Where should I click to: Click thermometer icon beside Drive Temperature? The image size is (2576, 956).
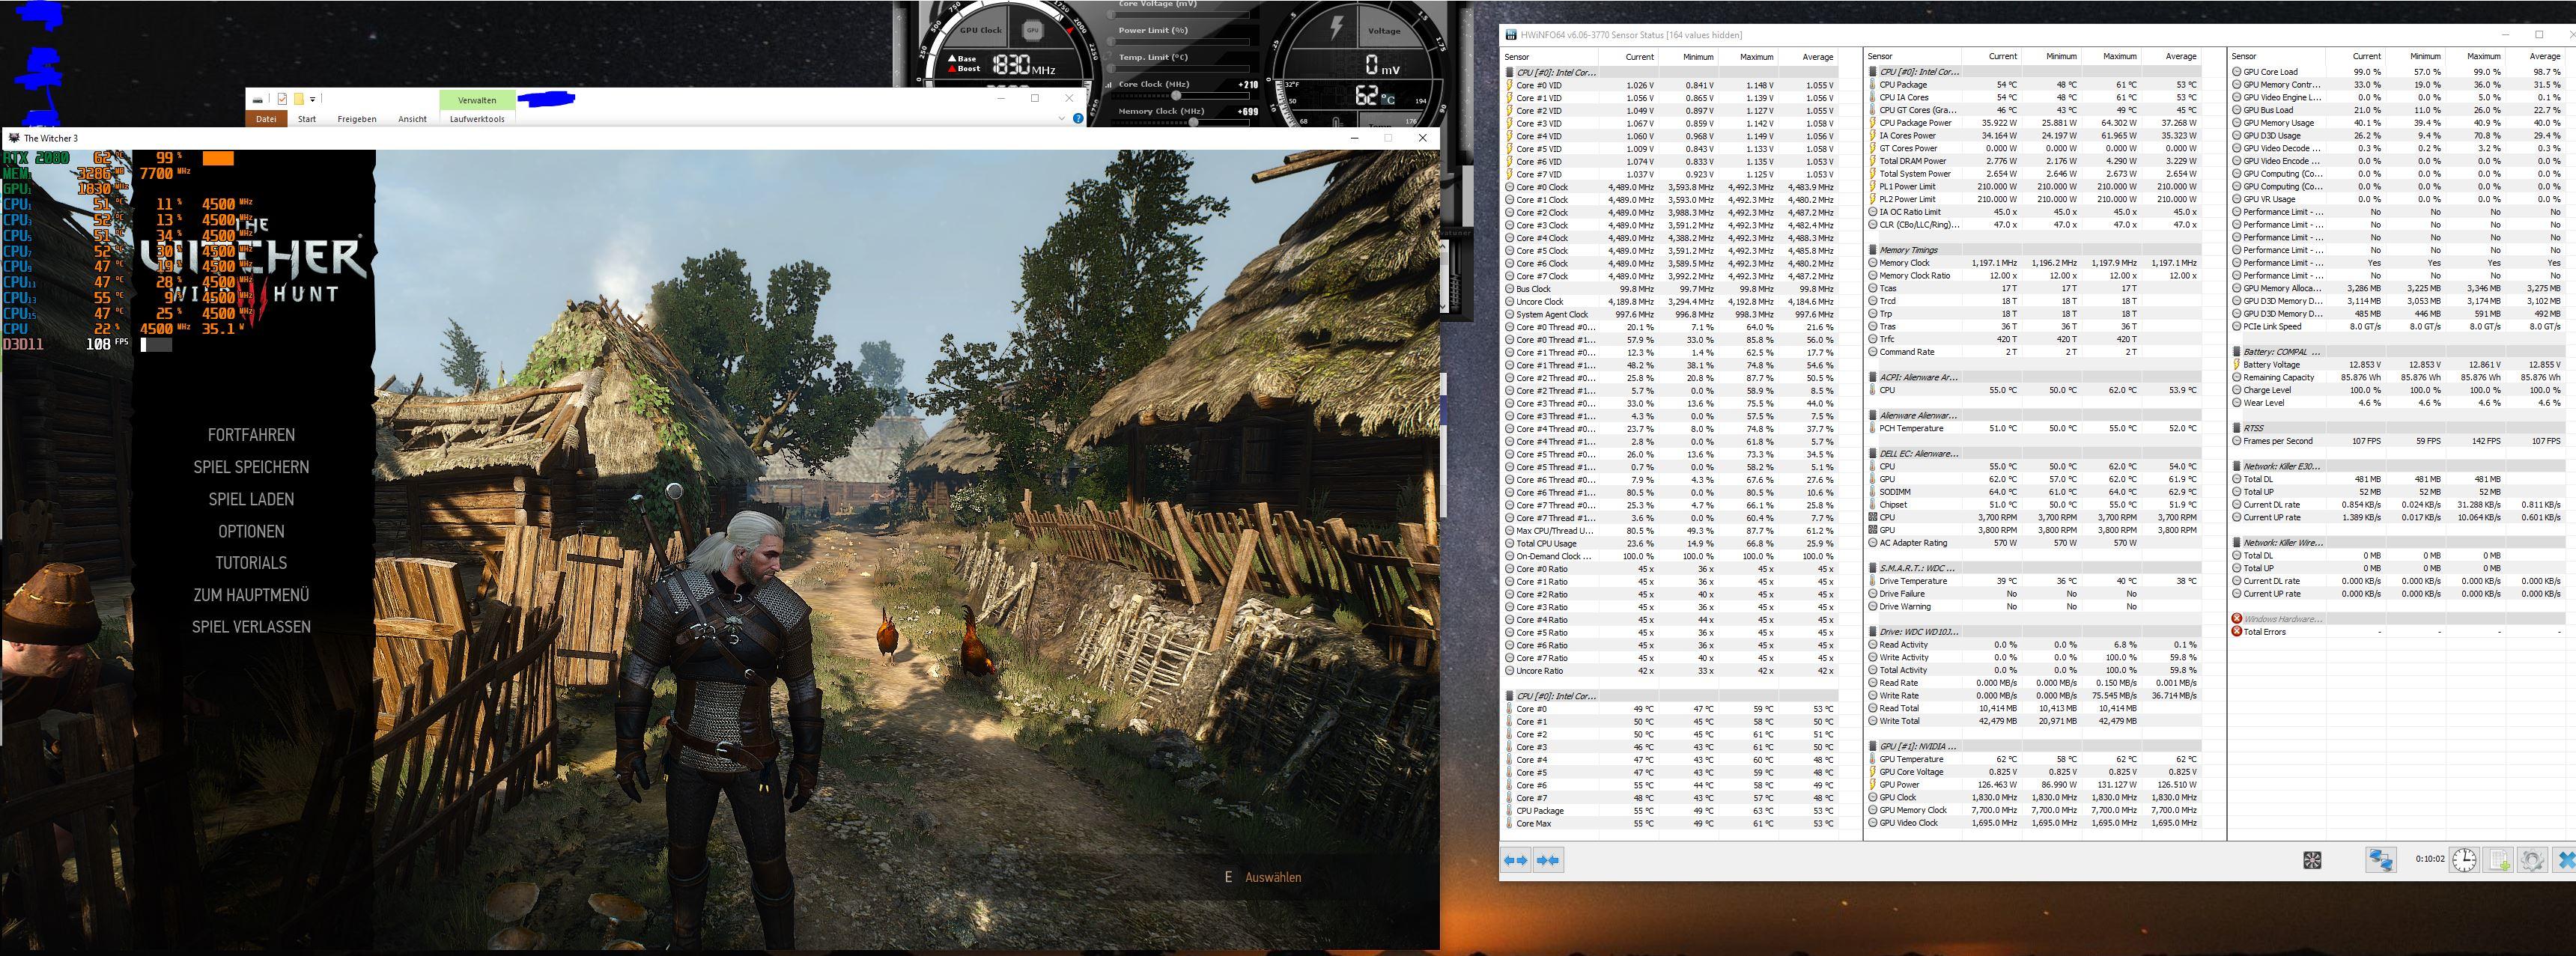tap(1873, 581)
